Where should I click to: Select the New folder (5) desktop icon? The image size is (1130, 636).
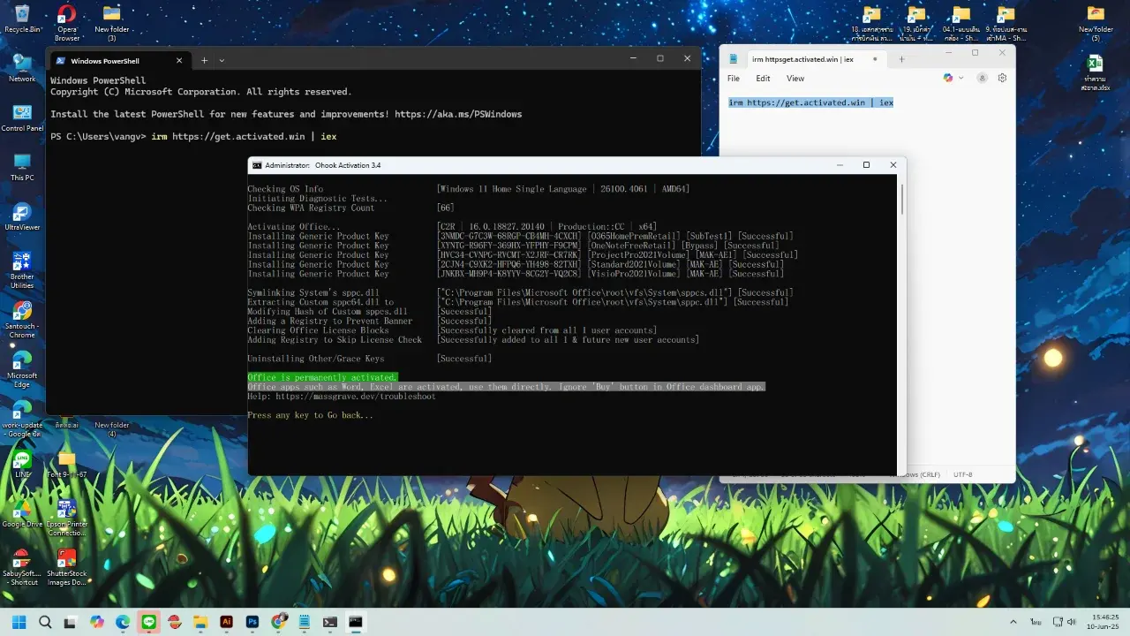[x=1096, y=23]
